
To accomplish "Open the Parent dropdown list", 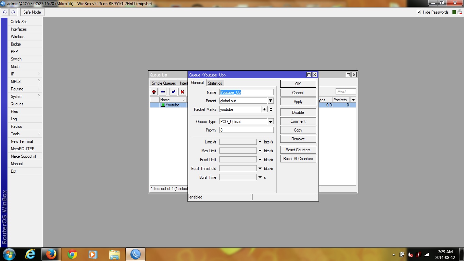I will pyautogui.click(x=270, y=101).
